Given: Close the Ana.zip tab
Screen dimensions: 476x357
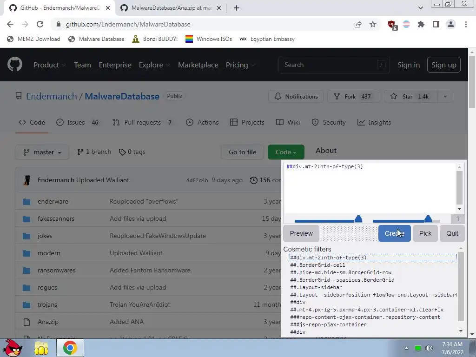Looking at the screenshot, I should coord(219,8).
